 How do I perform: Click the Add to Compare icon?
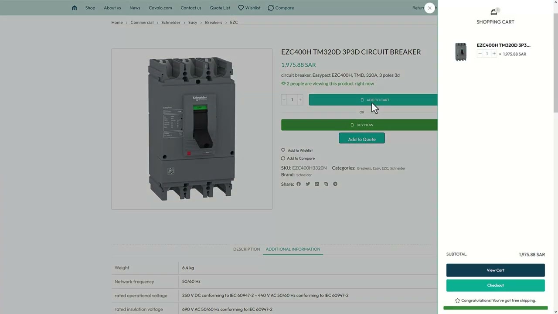pos(283,158)
